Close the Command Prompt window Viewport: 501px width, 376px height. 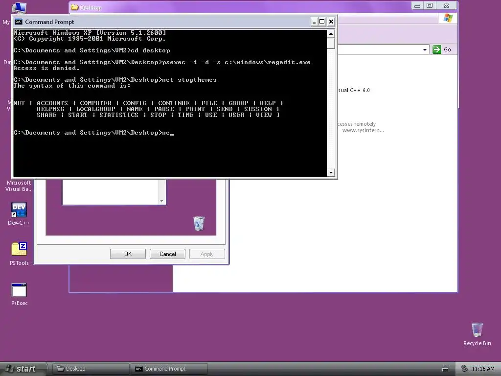[331, 22]
